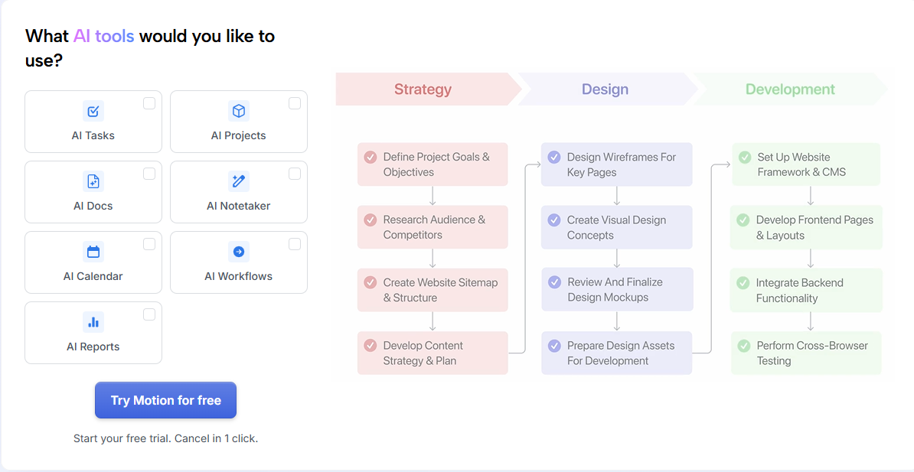Click the AI Notetaker magic pen icon
The height and width of the screenshot is (472, 914).
(x=239, y=181)
